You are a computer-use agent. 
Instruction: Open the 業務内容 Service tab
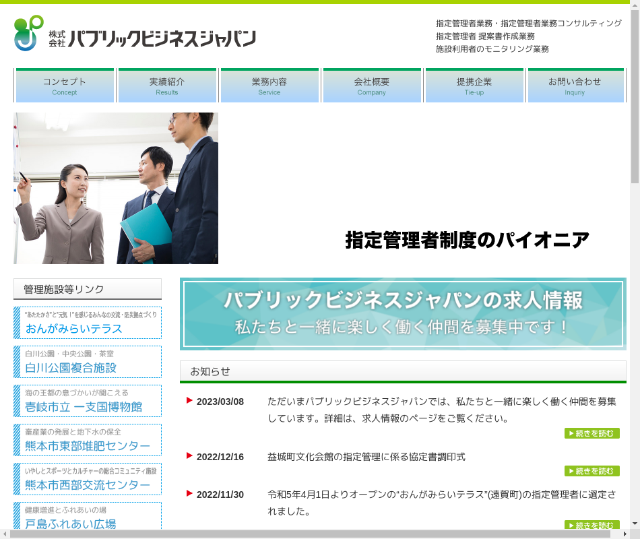(269, 86)
